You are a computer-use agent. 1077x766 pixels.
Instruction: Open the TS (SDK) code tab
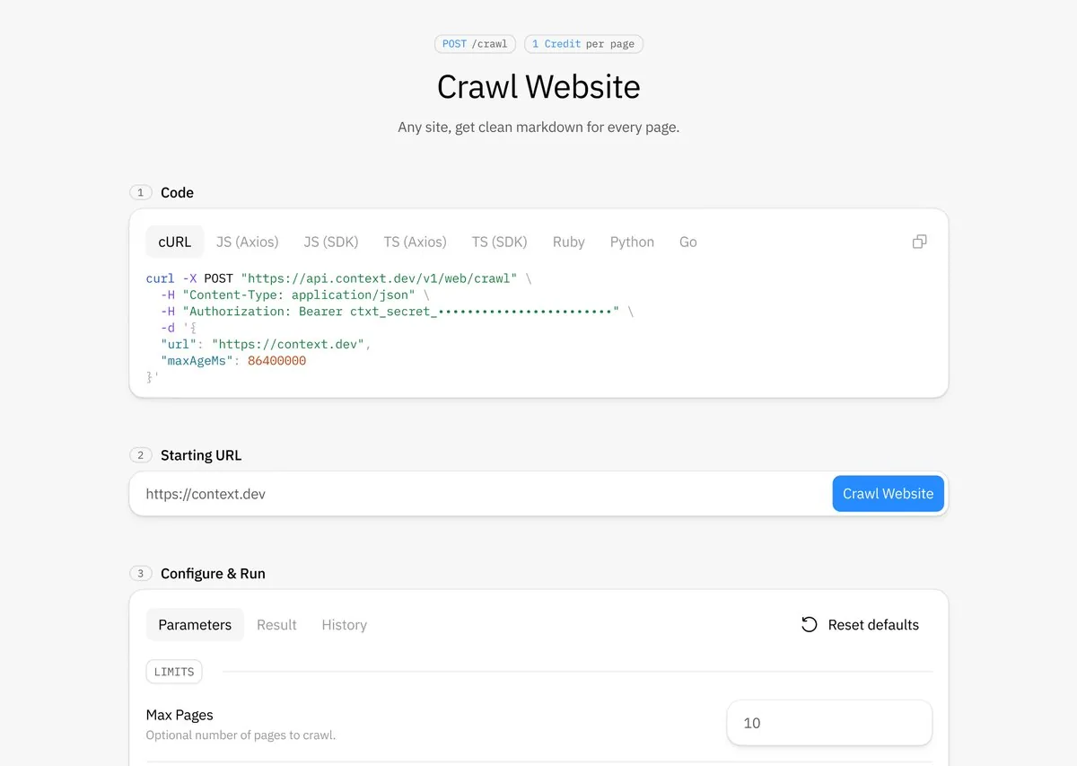(x=499, y=242)
